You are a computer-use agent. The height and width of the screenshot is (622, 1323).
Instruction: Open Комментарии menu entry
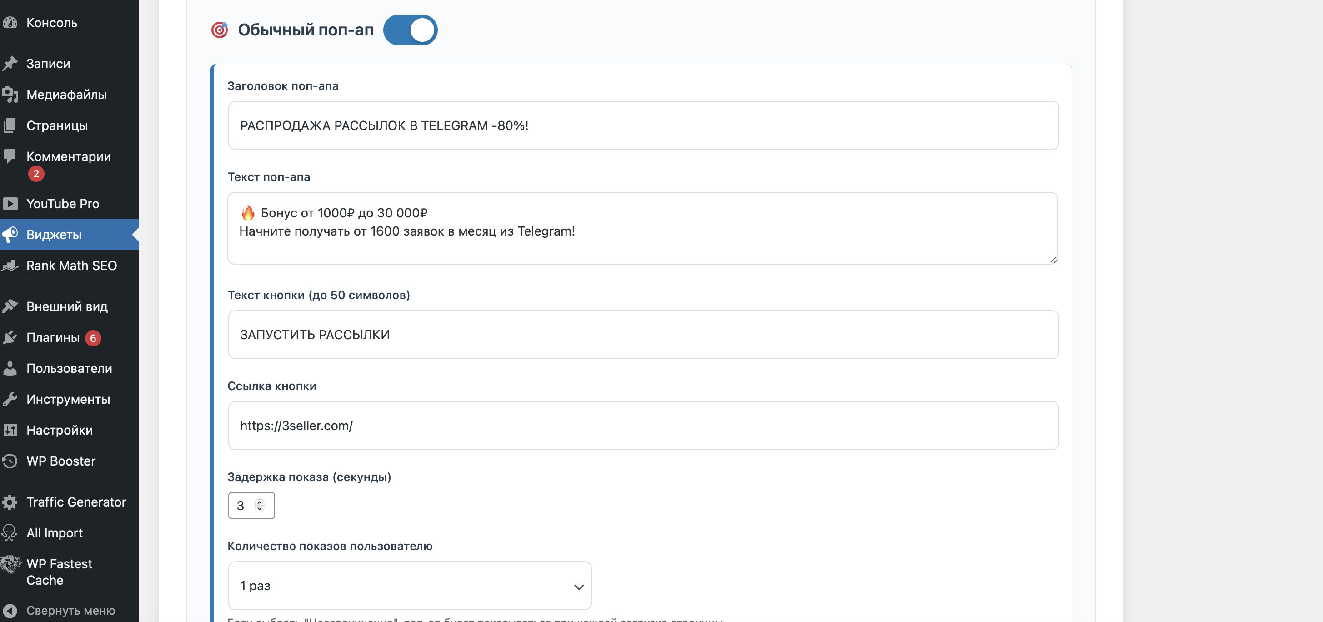[70, 164]
